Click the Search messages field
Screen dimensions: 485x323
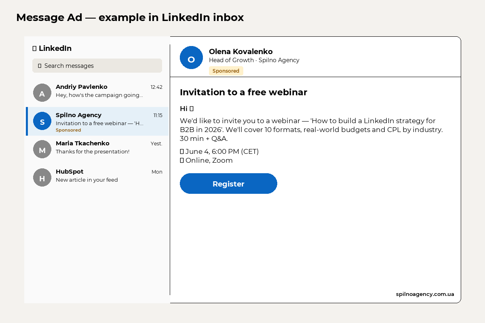pos(97,66)
